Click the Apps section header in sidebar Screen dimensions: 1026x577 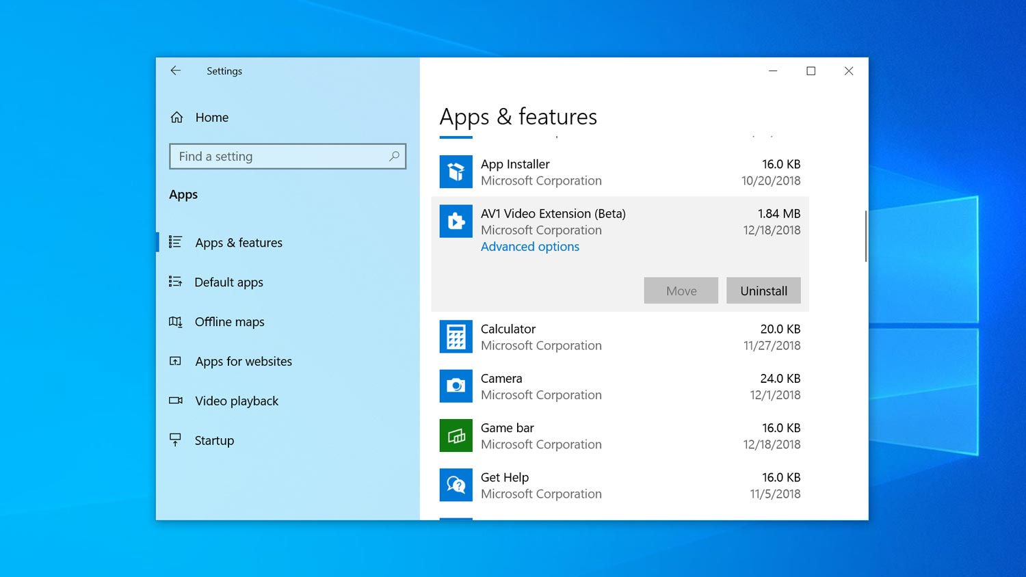coord(183,195)
